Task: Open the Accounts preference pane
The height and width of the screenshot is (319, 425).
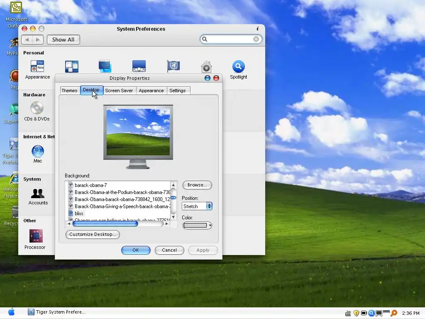Action: point(38,196)
